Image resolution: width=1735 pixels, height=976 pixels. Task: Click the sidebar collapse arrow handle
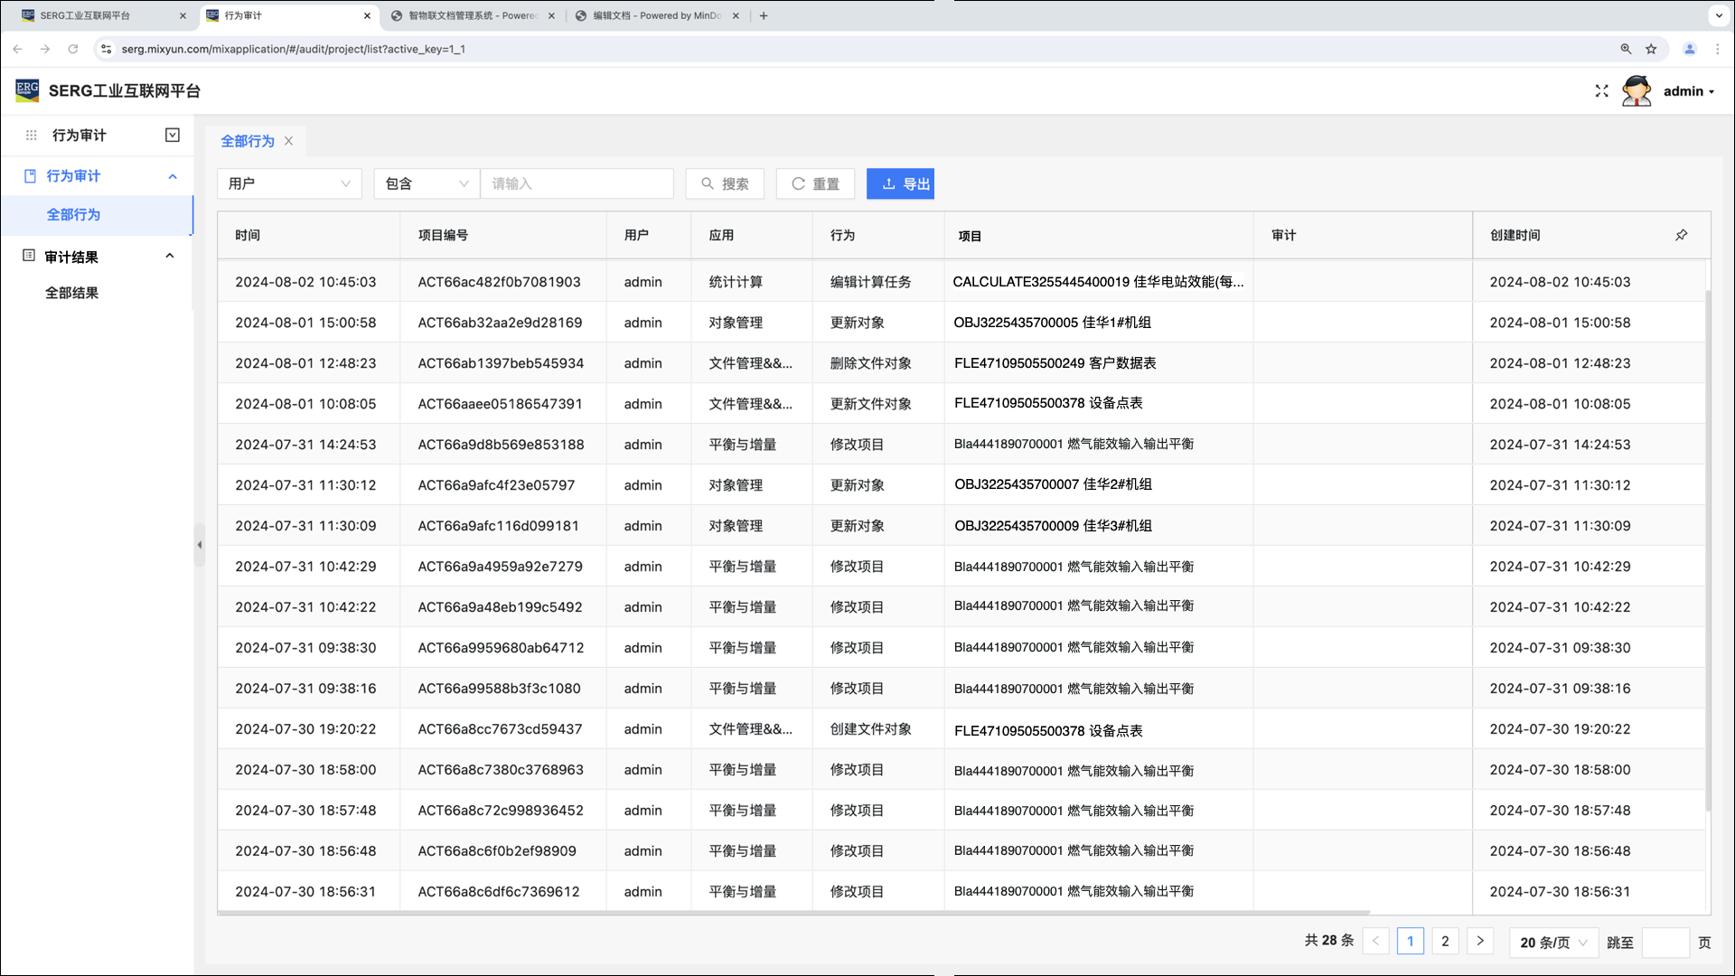tap(199, 545)
